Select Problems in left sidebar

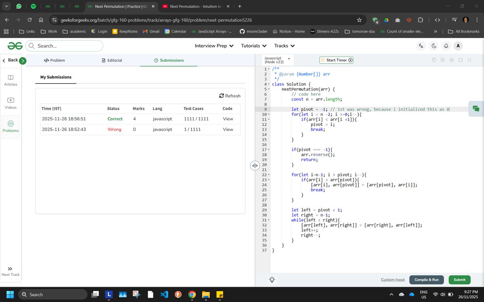click(10, 126)
